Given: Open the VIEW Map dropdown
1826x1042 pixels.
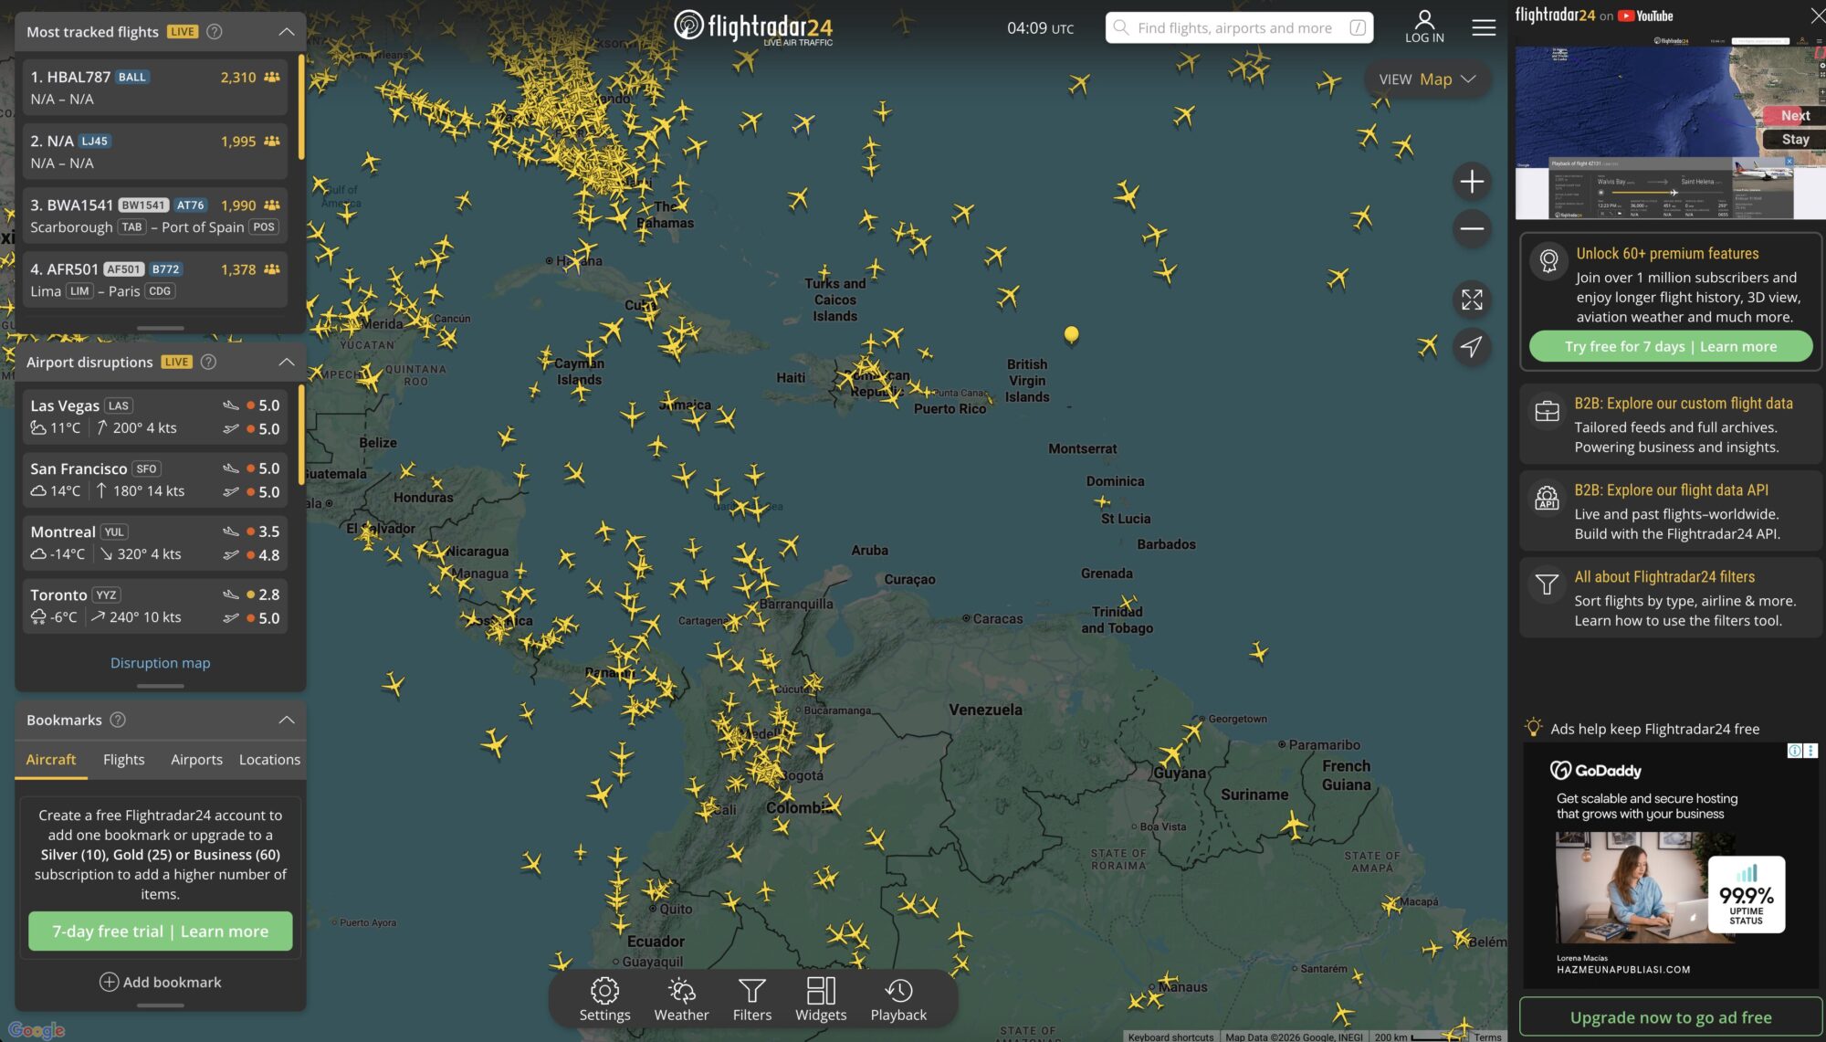Looking at the screenshot, I should click(1427, 79).
